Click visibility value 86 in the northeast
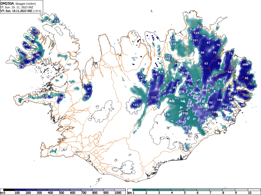This screenshot has width=261, height=195. click(203, 53)
